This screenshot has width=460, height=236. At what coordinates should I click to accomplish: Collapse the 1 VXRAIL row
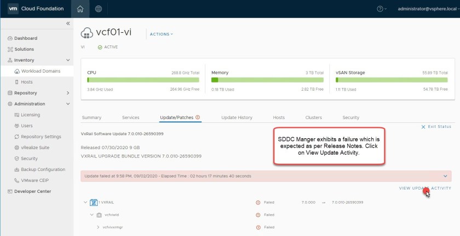(x=85, y=202)
